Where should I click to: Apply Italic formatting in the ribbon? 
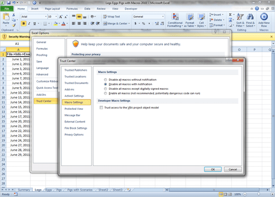(x=29, y=23)
